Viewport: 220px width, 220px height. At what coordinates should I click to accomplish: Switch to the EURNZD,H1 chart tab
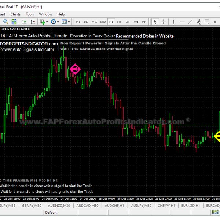coord(191,206)
